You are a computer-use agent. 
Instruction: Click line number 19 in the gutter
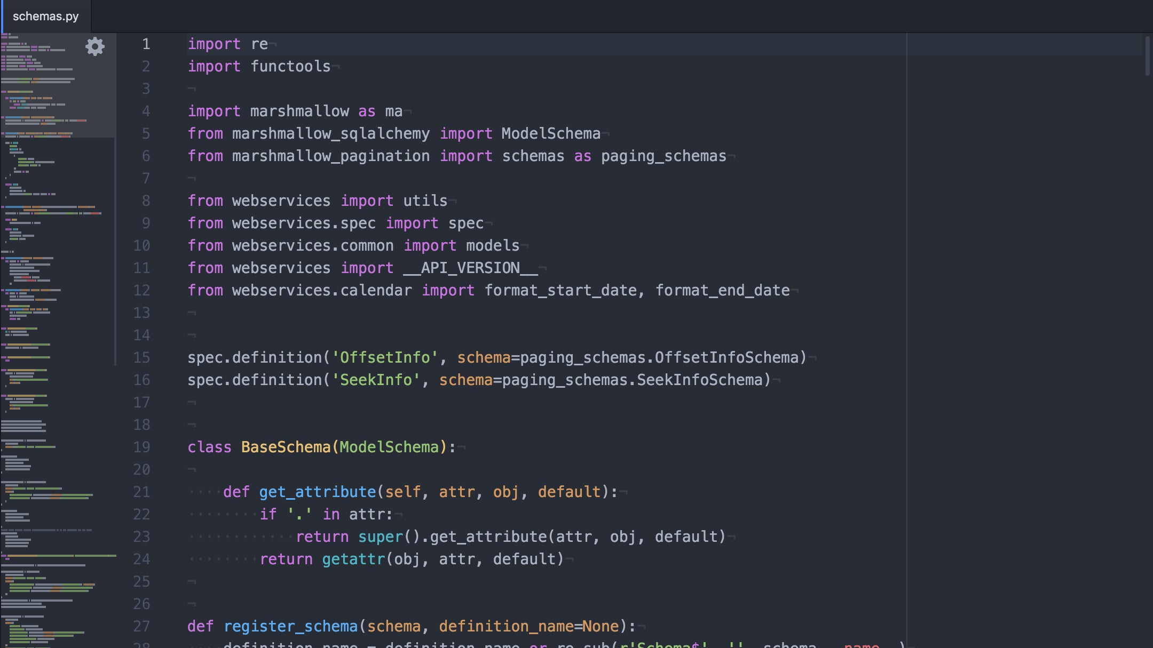(x=141, y=447)
